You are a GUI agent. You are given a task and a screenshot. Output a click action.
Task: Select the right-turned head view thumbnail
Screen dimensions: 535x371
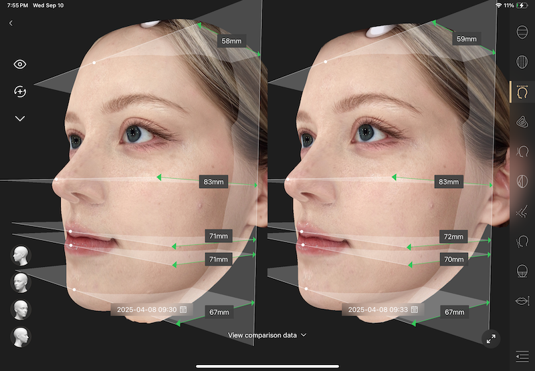[x=21, y=337]
